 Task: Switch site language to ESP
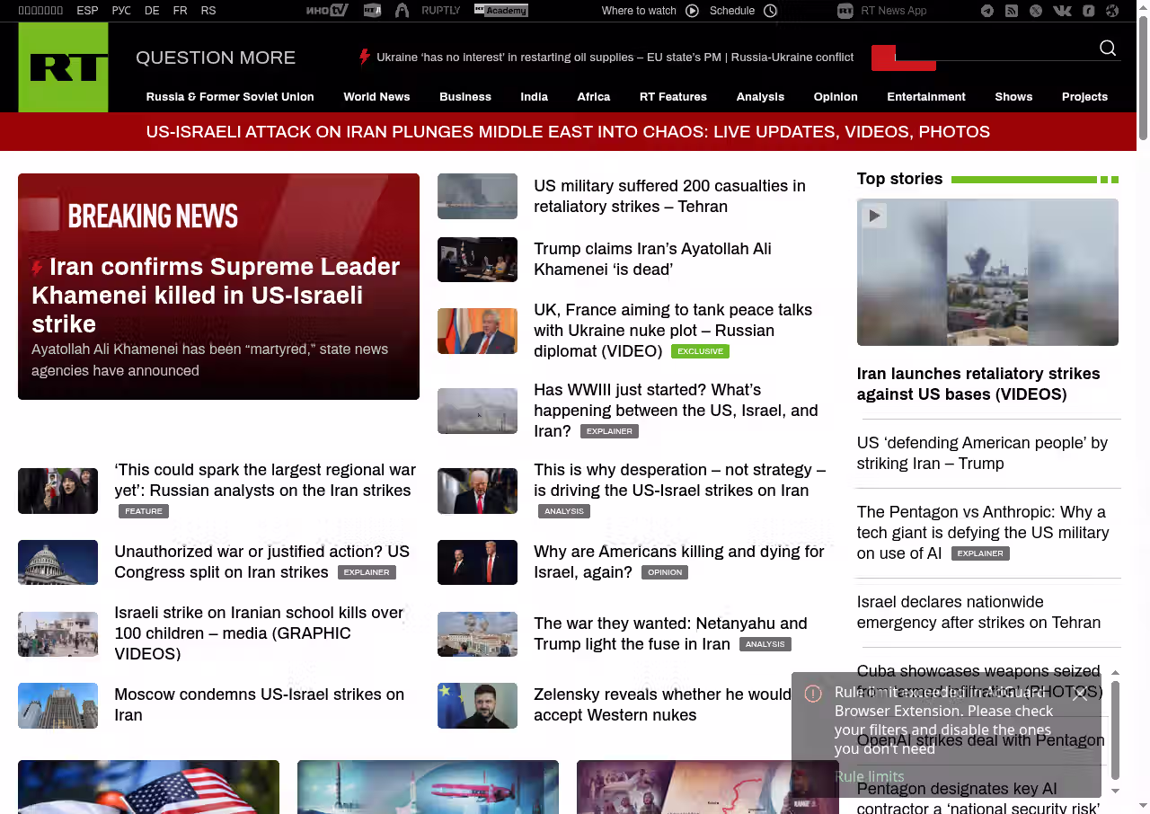pyautogui.click(x=87, y=11)
